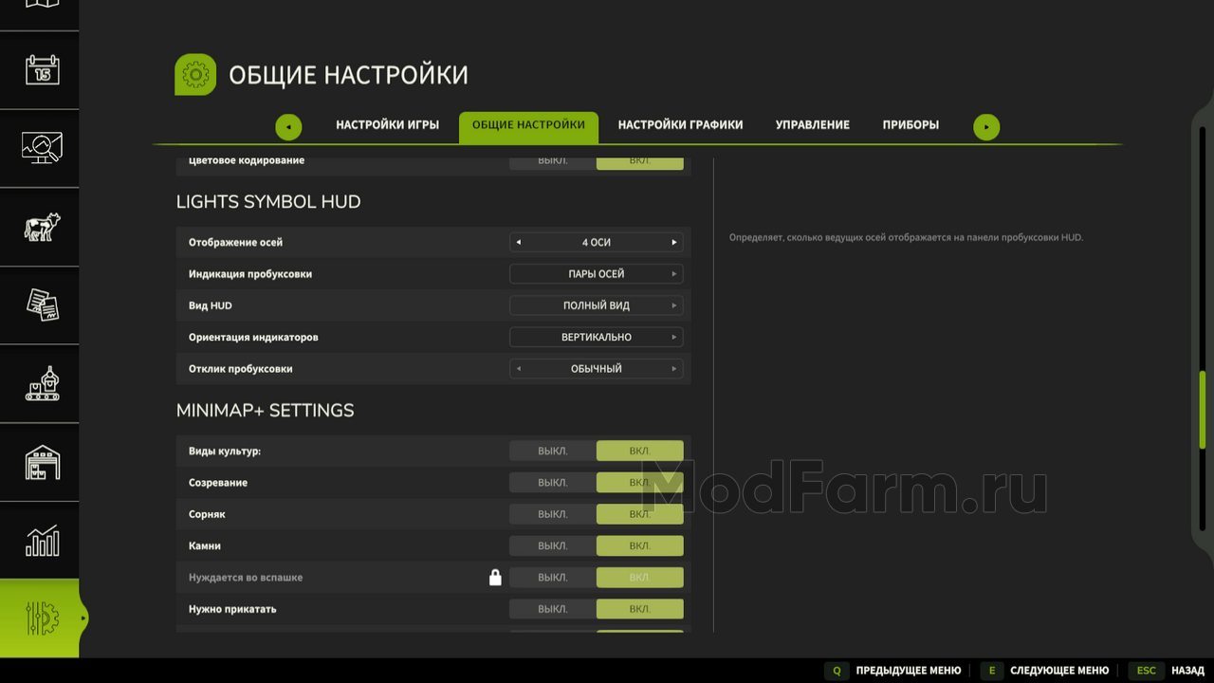Select the ОБЩИЕ НАСТРОЙКИ tab
This screenshot has width=1214, height=683.
click(528, 127)
